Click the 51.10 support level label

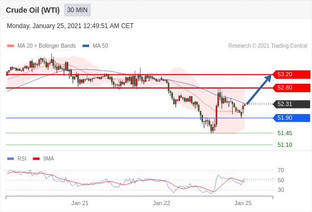coord(285,145)
